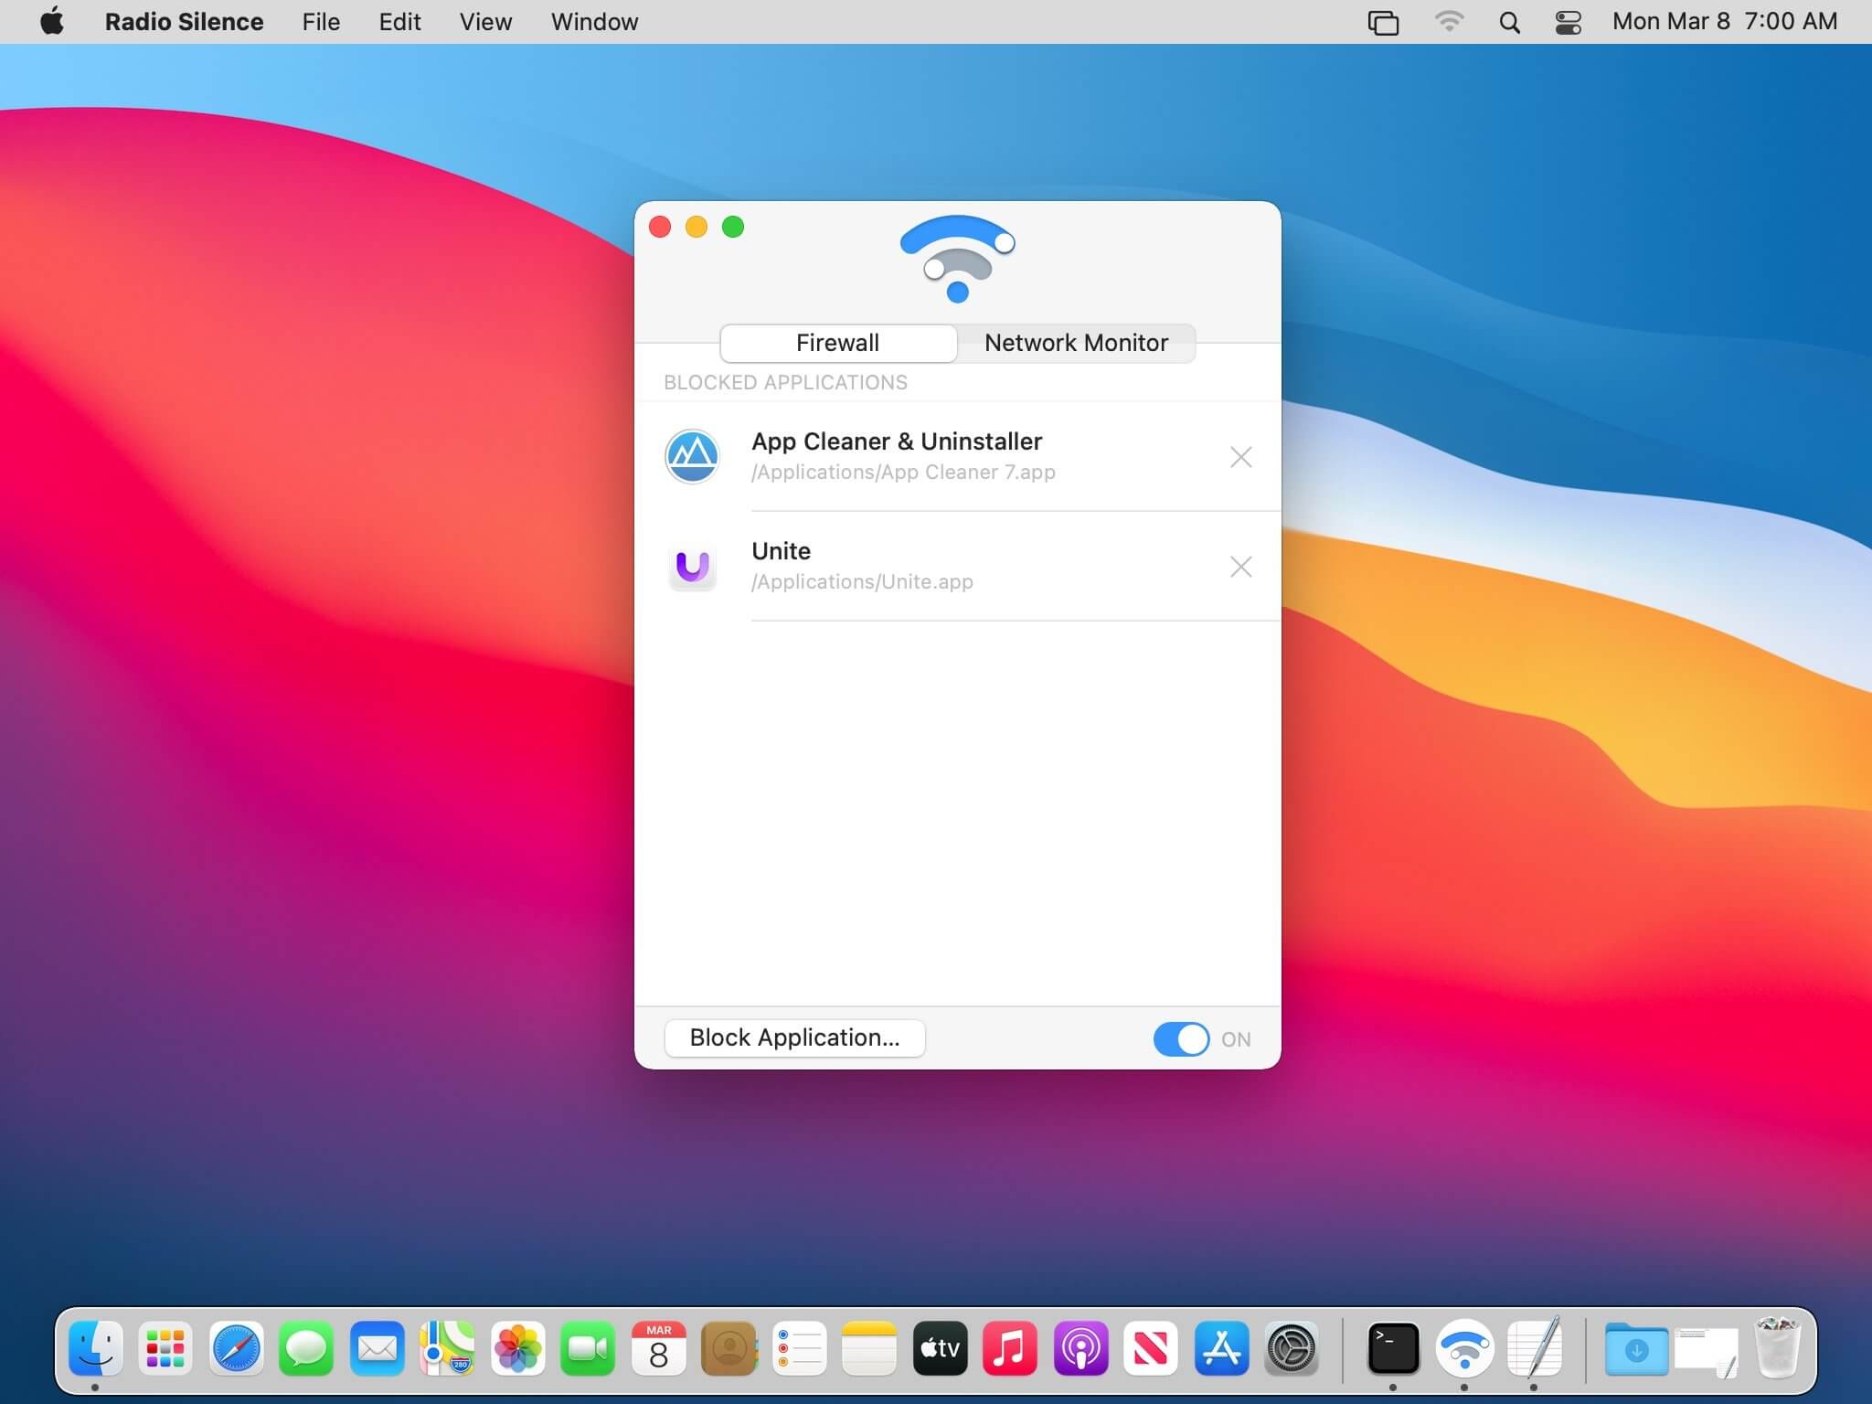Turn off the firewall ON switch

coord(1181,1038)
